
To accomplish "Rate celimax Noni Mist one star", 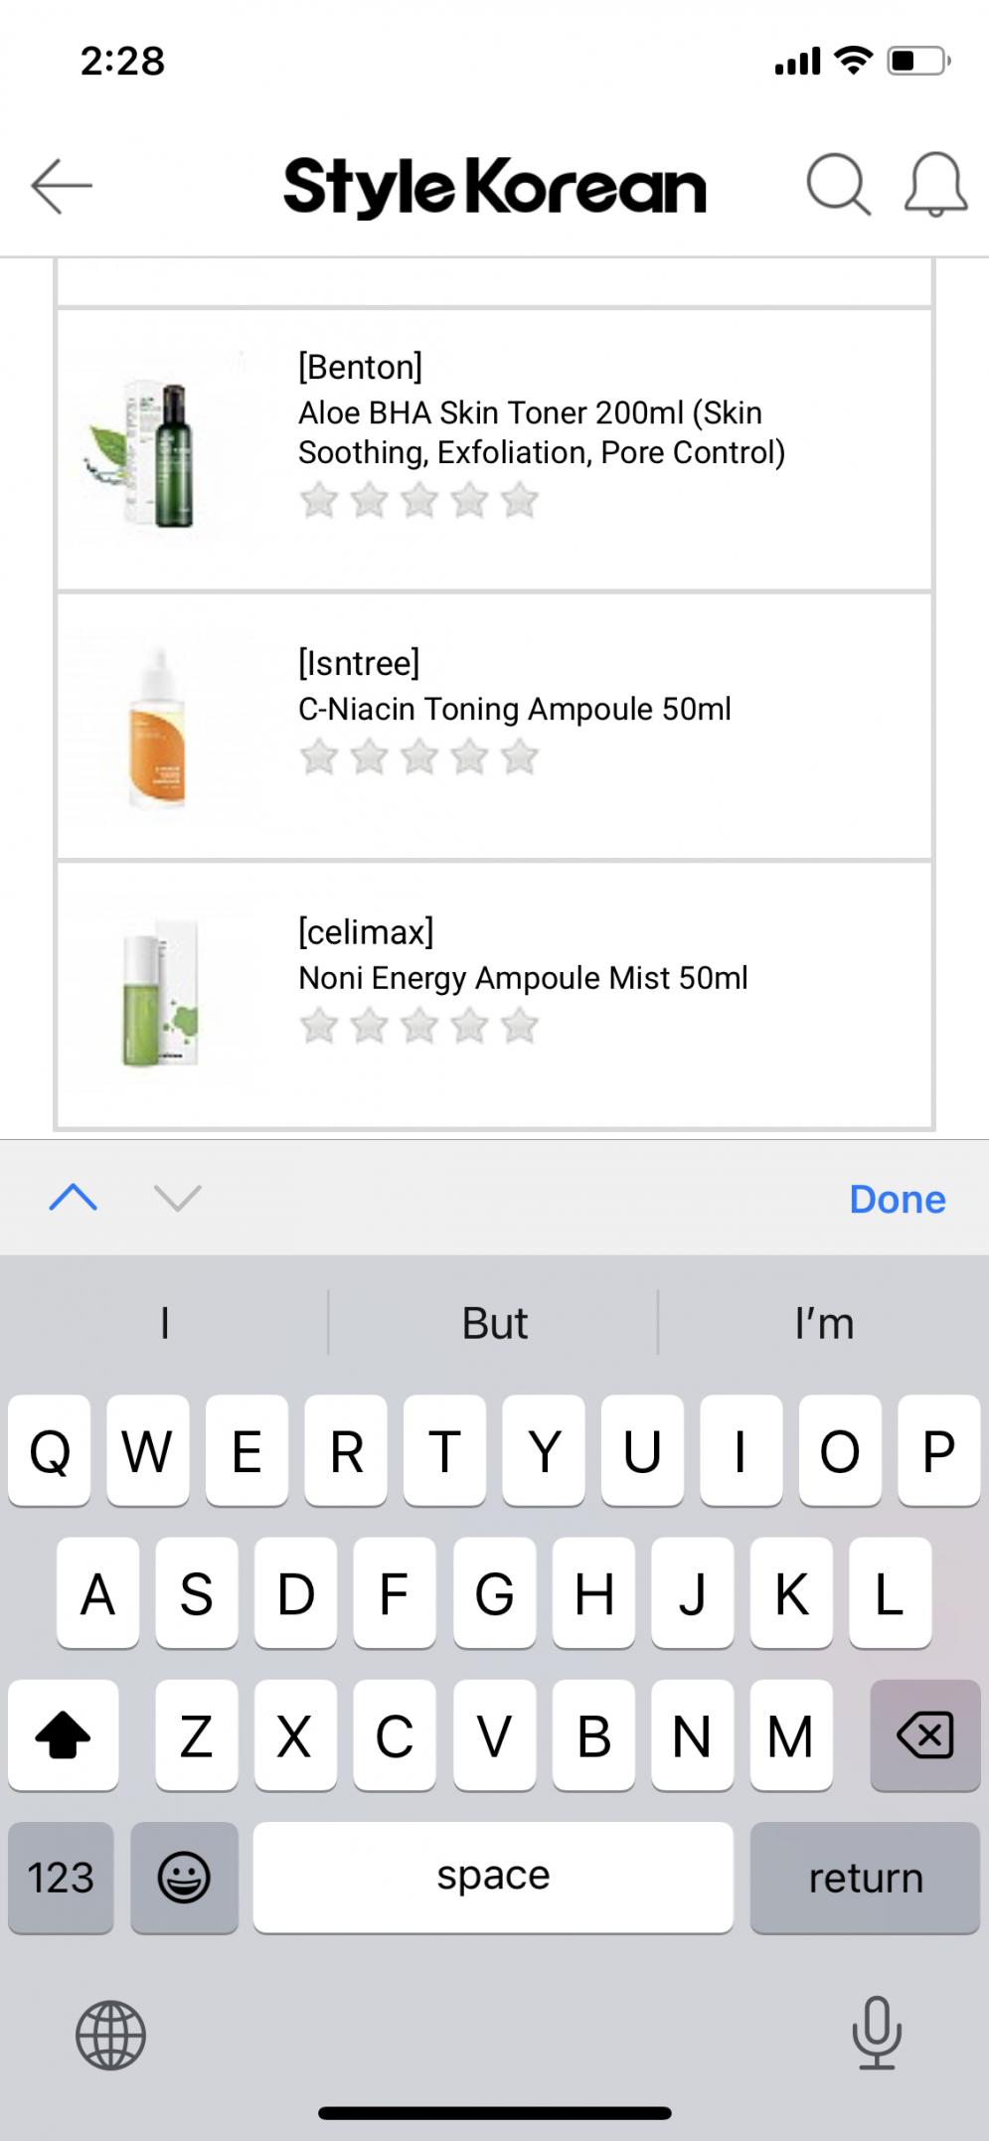I will (319, 1026).
